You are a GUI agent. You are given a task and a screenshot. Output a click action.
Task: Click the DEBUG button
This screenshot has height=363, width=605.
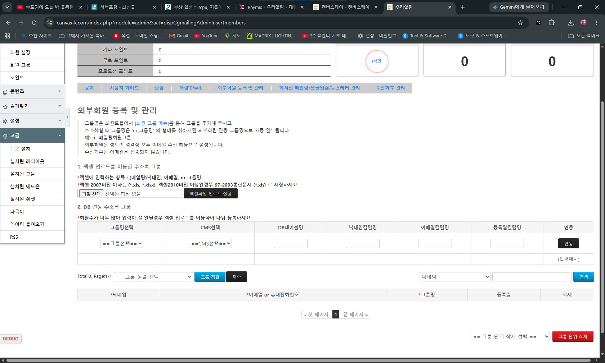click(11, 339)
